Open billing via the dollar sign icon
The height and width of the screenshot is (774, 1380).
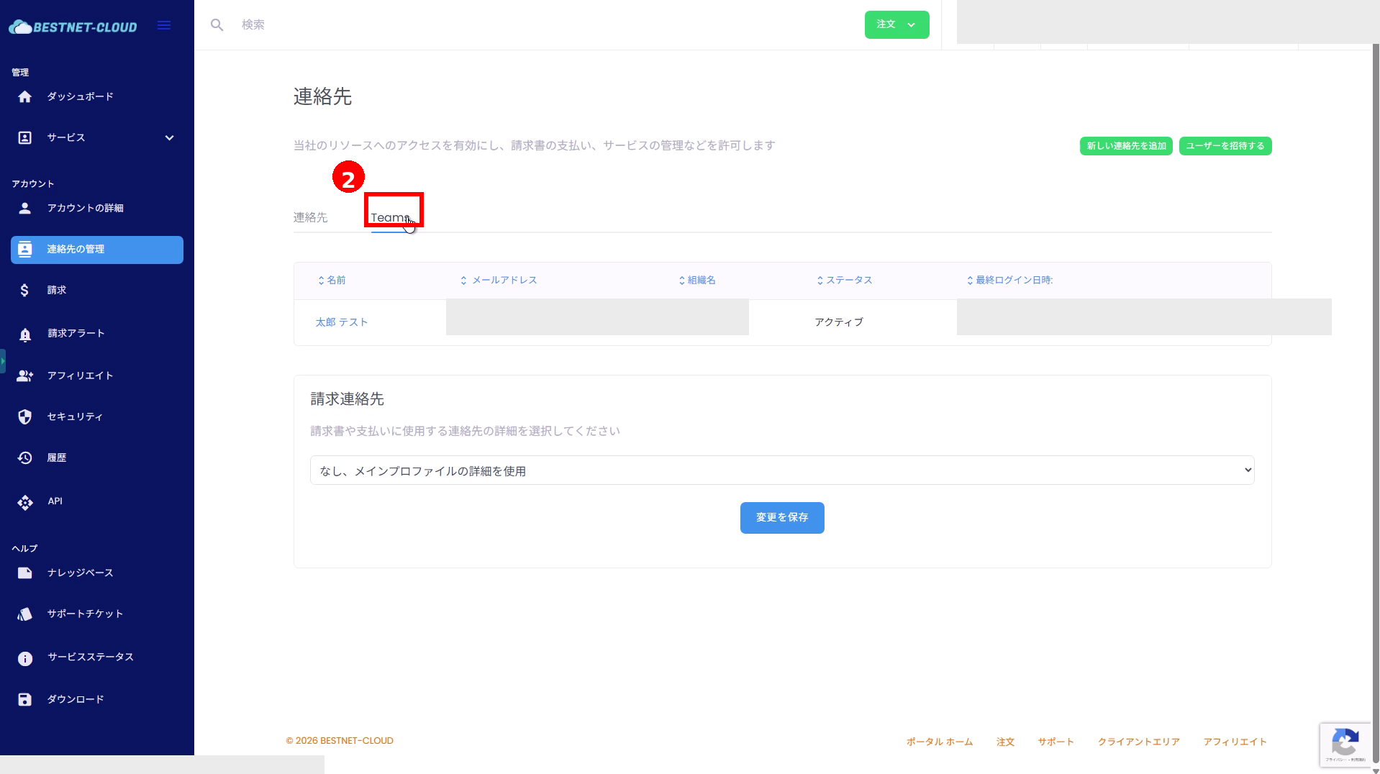[24, 290]
